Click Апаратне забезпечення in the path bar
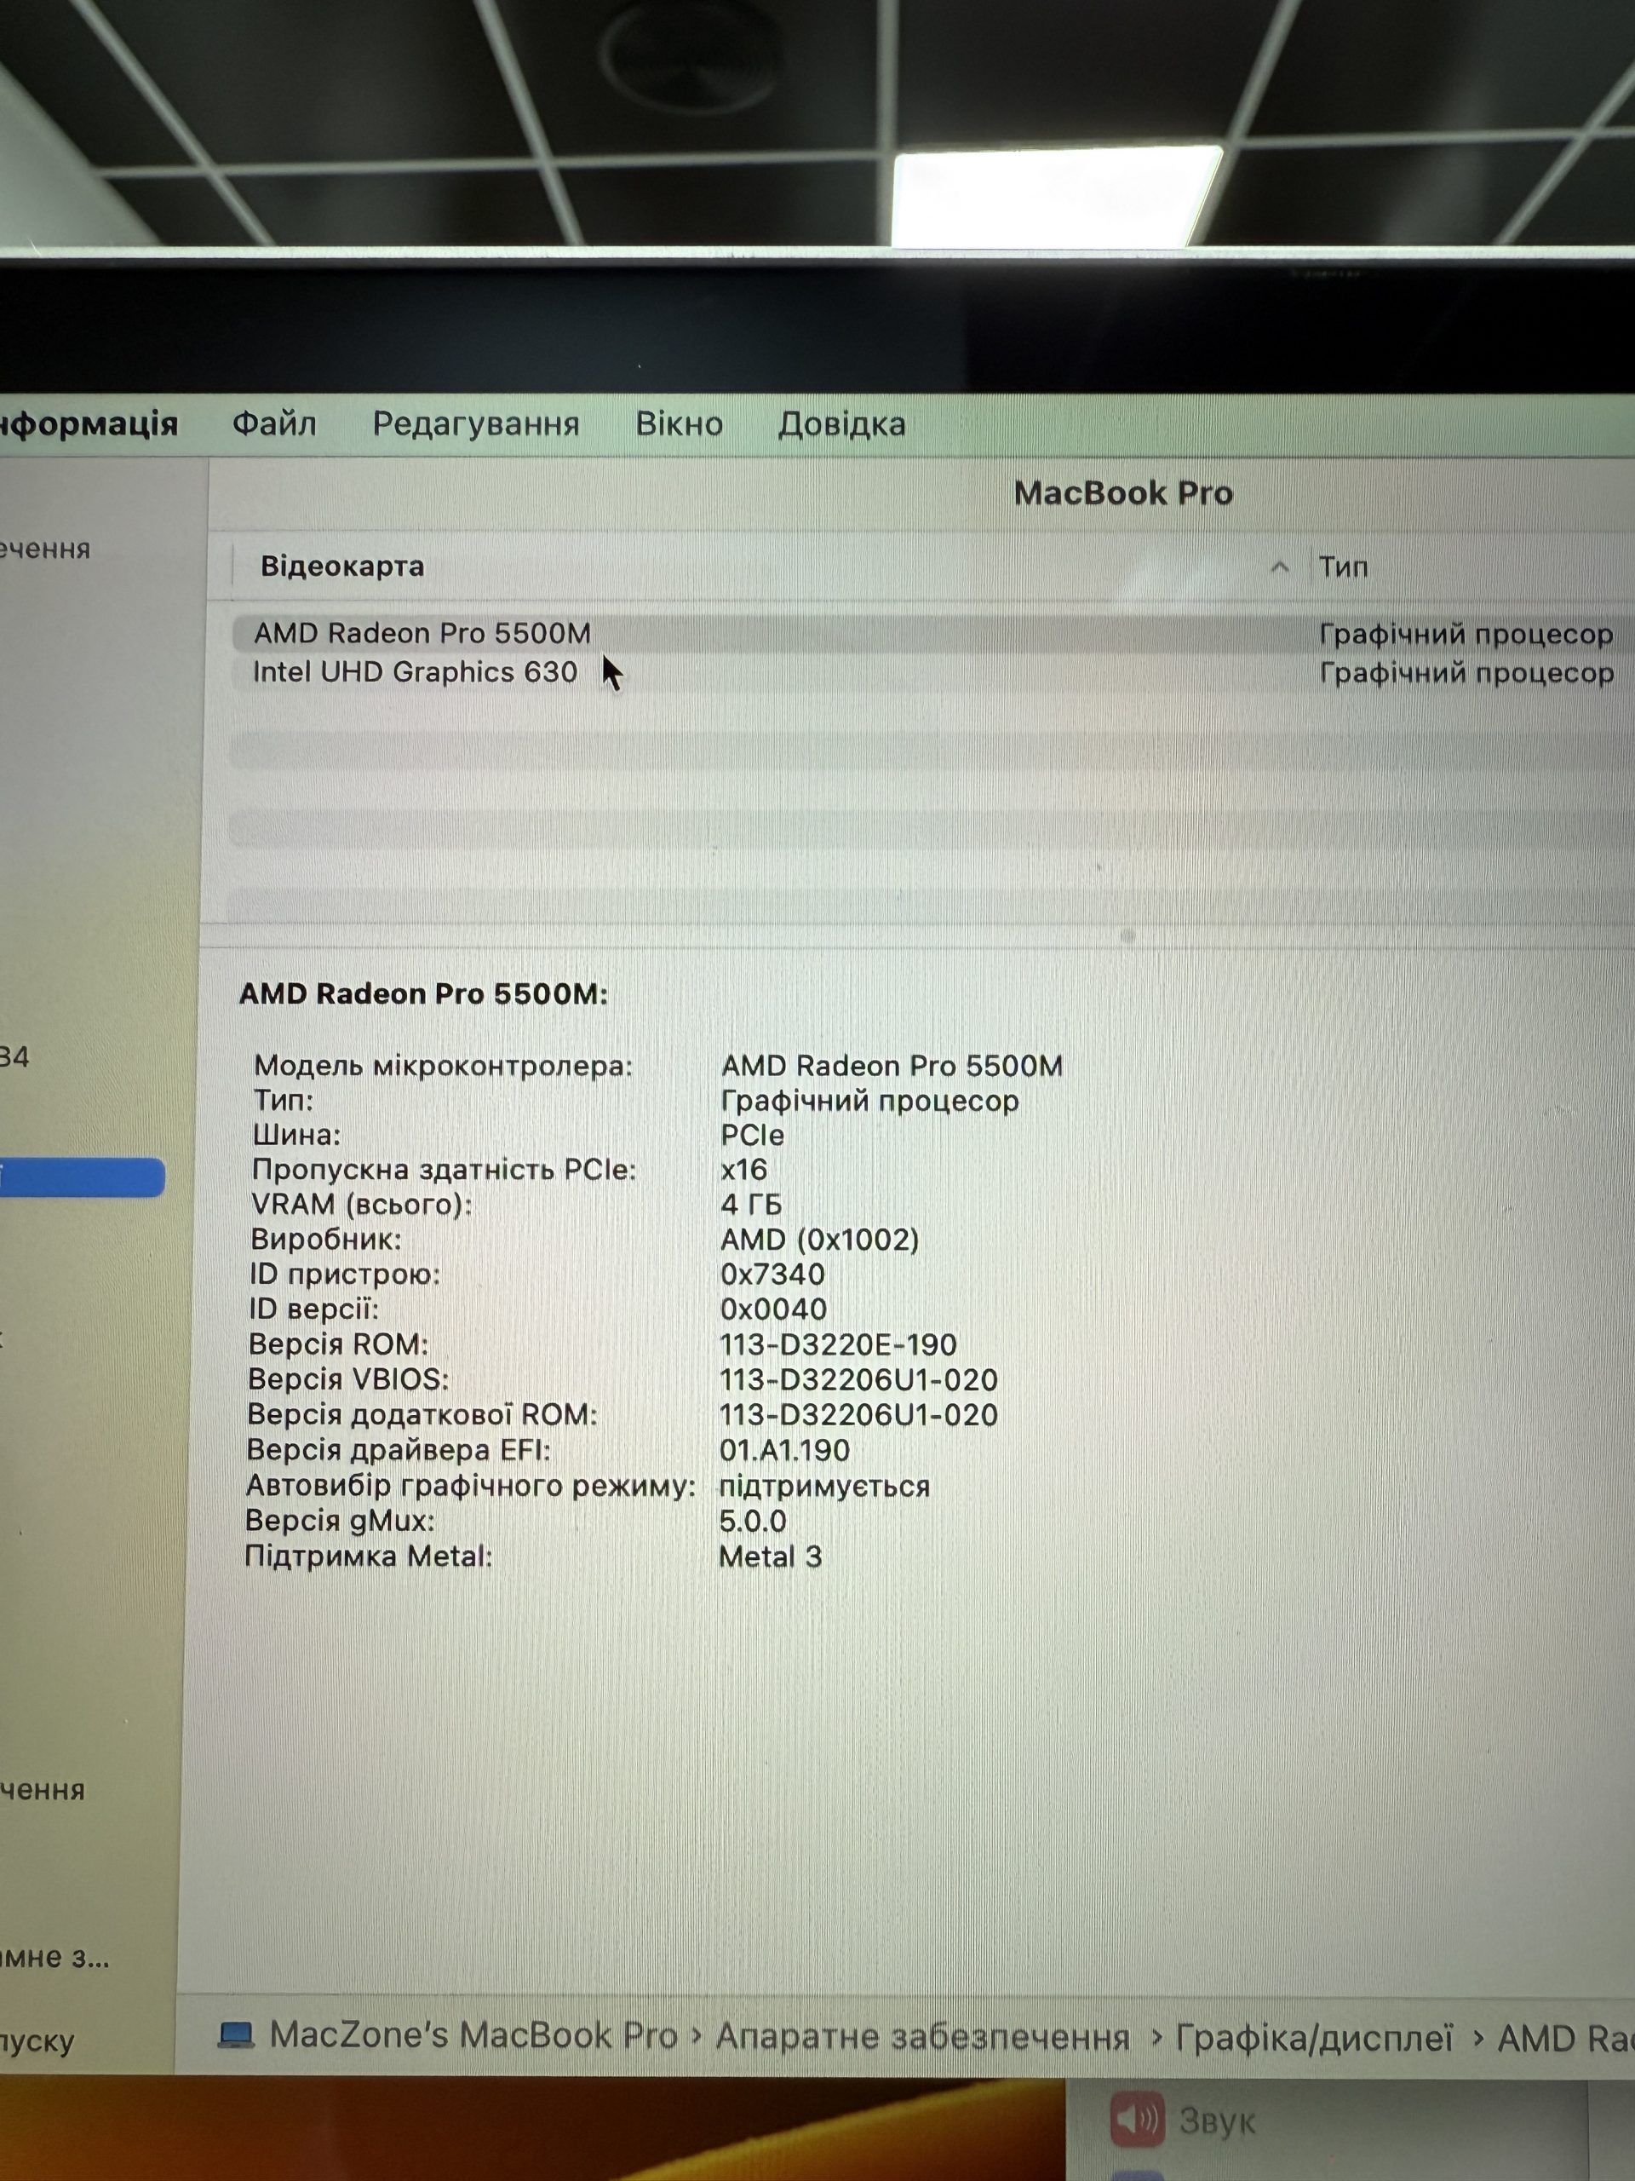Viewport: 1635px width, 2181px height. (x=922, y=2036)
